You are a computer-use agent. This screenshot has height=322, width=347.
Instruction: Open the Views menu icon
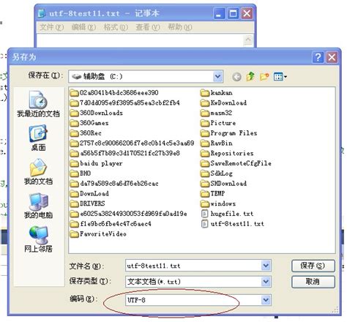pyautogui.click(x=280, y=77)
